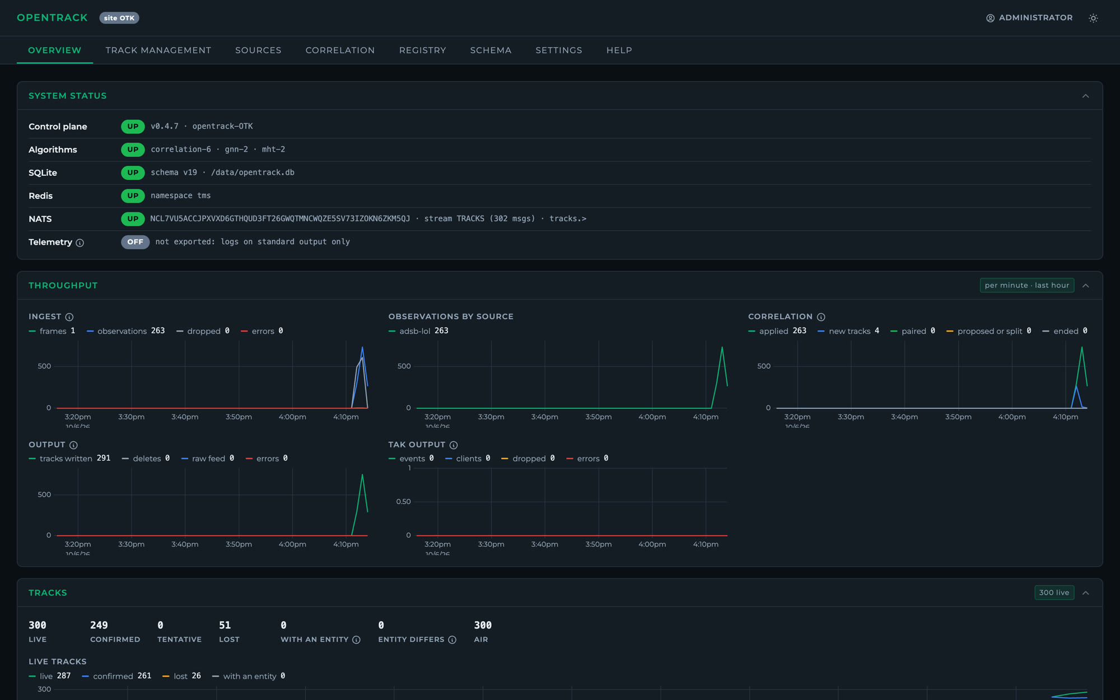Click the 300 live badge

point(1054,592)
